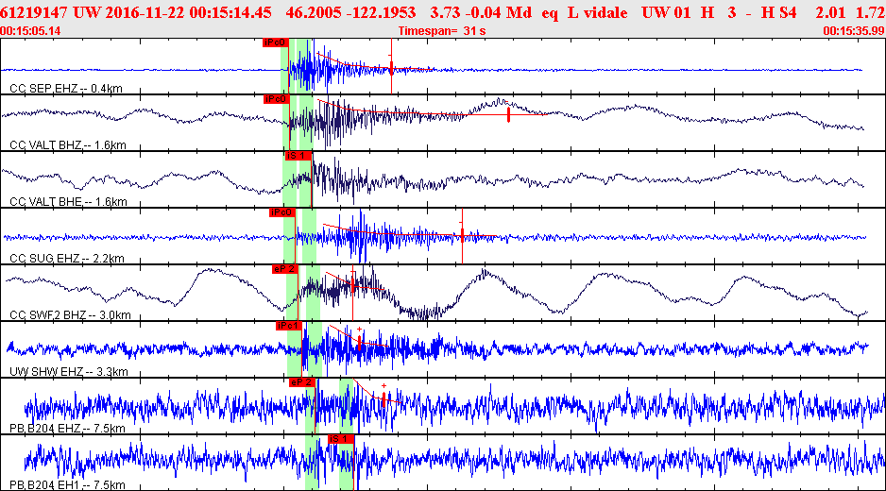Click the P pick flag on SEP EHZ trace
Image resolution: width=886 pixels, height=491 pixels.
point(275,42)
